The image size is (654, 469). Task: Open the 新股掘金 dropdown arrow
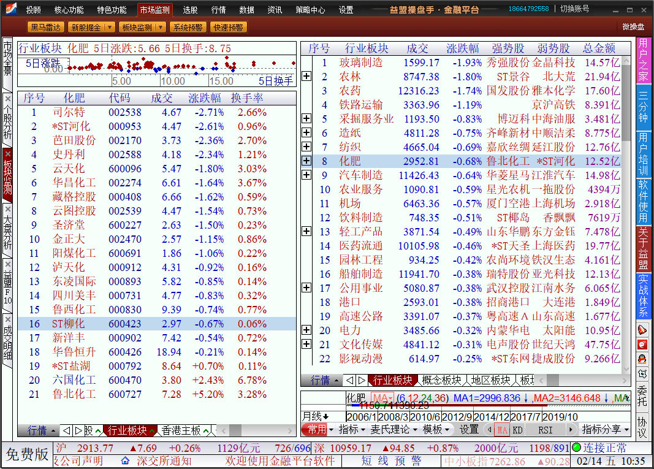pos(110,27)
